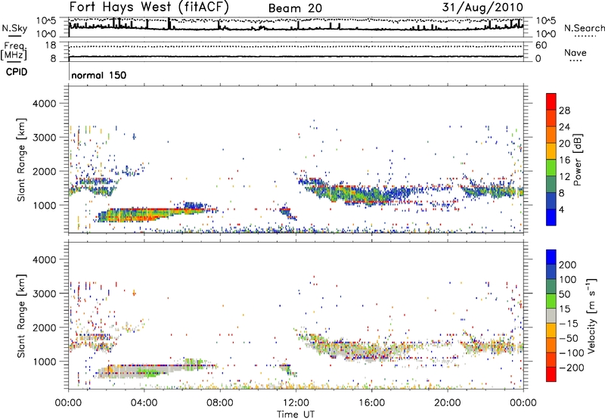The image size is (605, 419).
Task: Click the solid frequency trace line near 8 MHz
Action: (x=296, y=57)
